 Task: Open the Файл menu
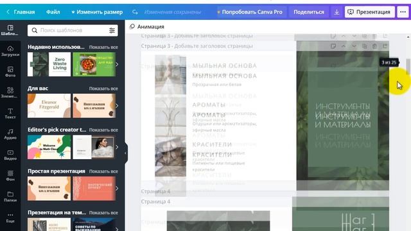(x=53, y=12)
